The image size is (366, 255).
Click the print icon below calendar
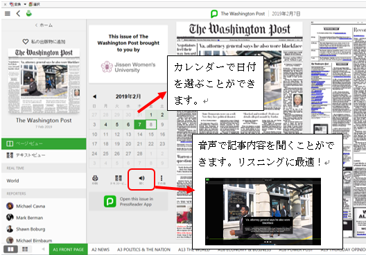95,179
